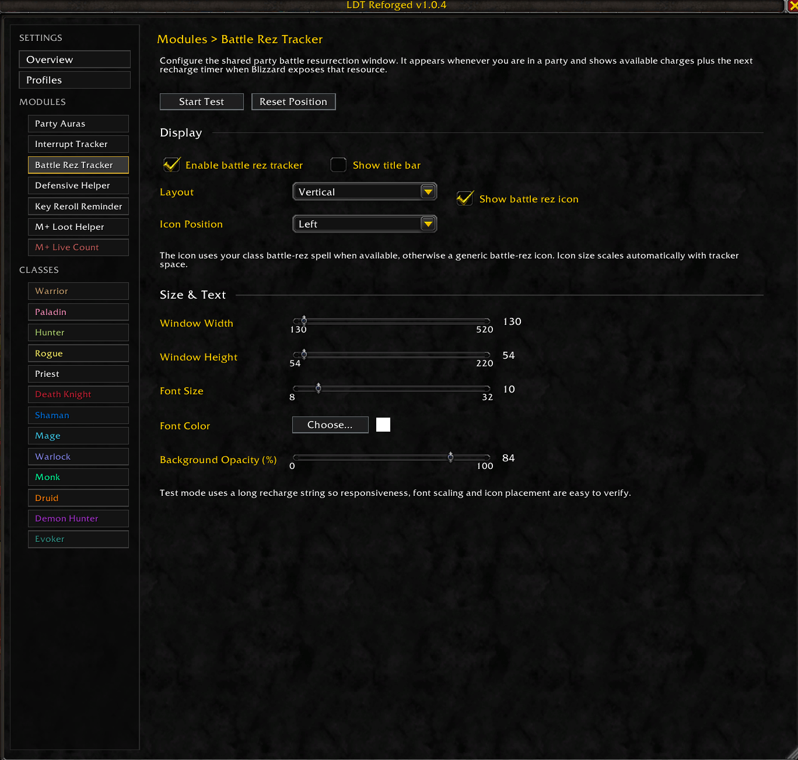Click the Start Test button
The width and height of the screenshot is (798, 760).
click(202, 101)
